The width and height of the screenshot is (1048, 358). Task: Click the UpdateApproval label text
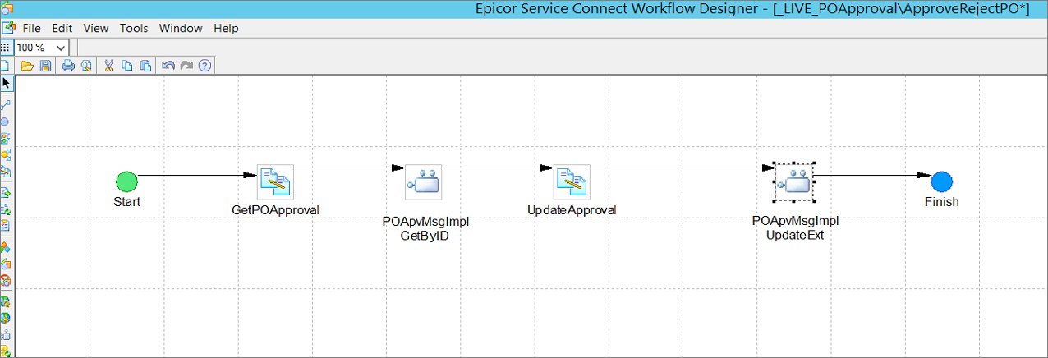tap(572, 210)
